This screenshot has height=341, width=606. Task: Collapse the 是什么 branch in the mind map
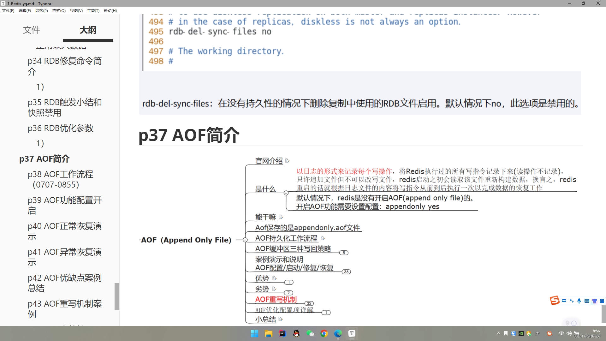coord(287,192)
